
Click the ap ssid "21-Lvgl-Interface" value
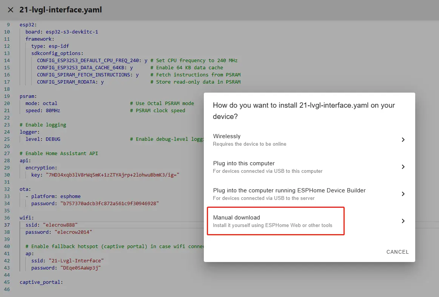coord(76,261)
